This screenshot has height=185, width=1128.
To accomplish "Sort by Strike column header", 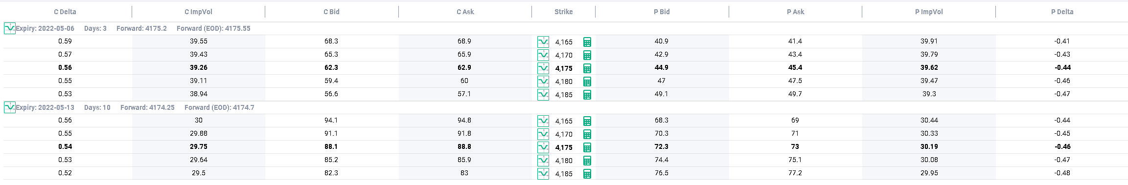I will tap(563, 12).
